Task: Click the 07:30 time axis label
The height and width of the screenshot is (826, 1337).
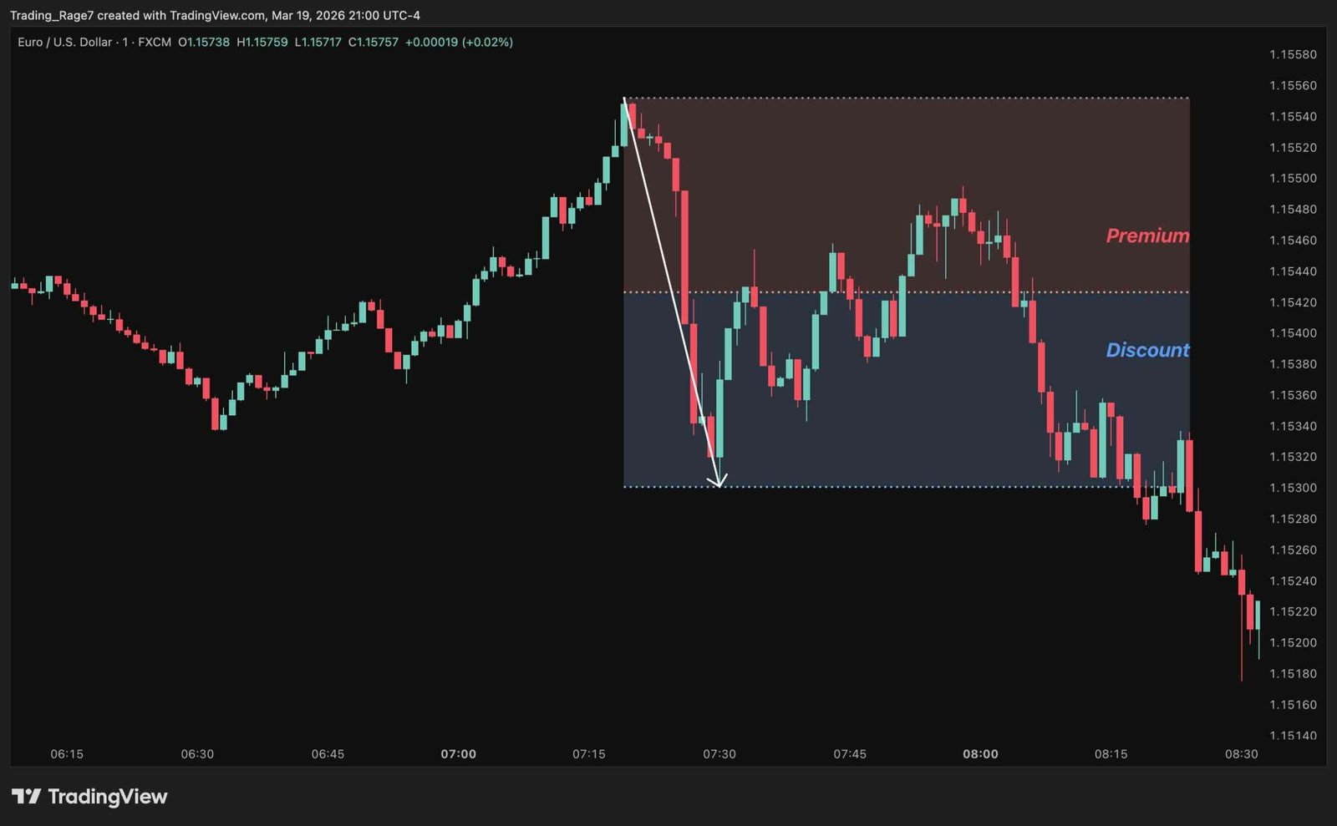Action: 719,754
